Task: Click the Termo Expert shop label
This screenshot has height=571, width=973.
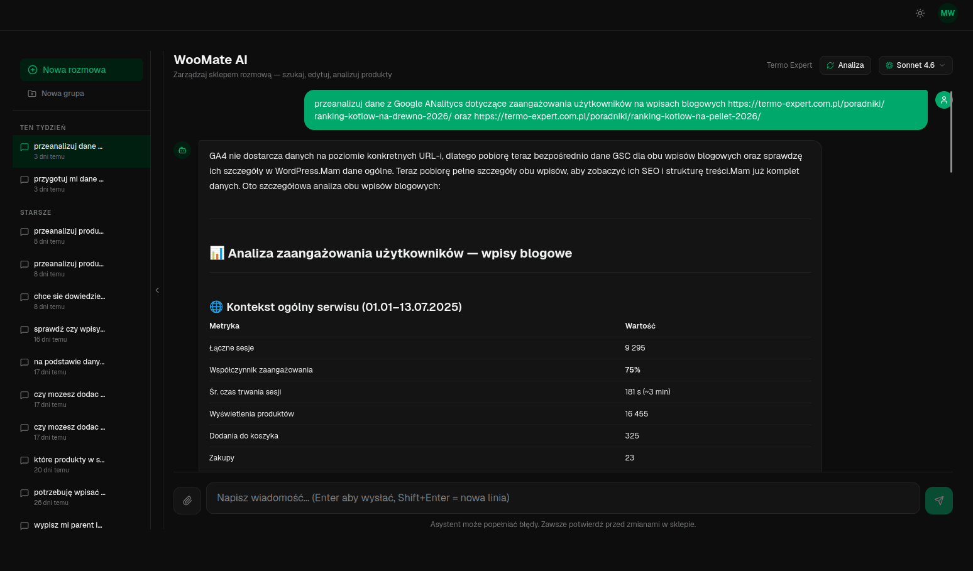Action: (789, 65)
